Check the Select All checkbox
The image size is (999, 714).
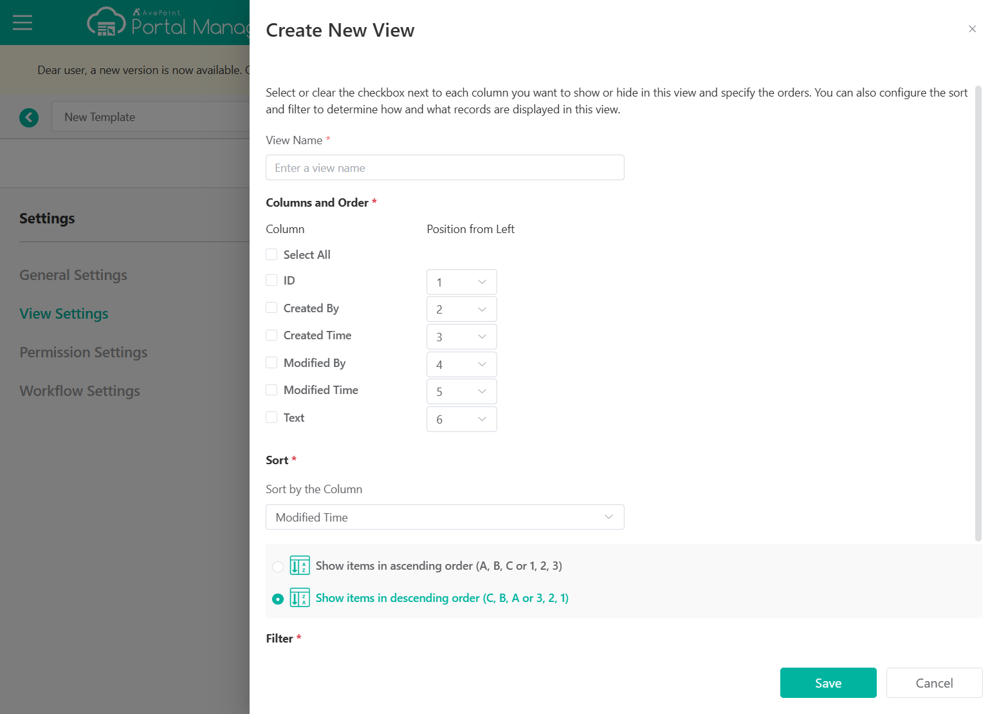point(271,255)
